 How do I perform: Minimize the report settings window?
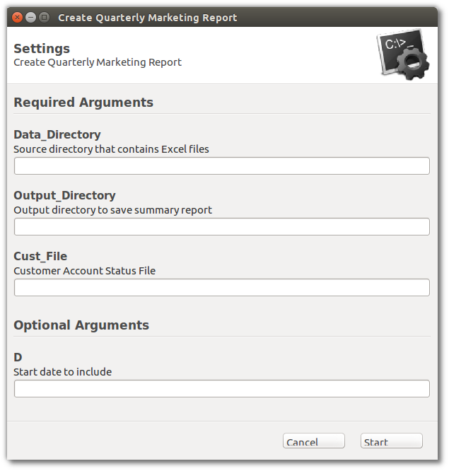(x=30, y=18)
